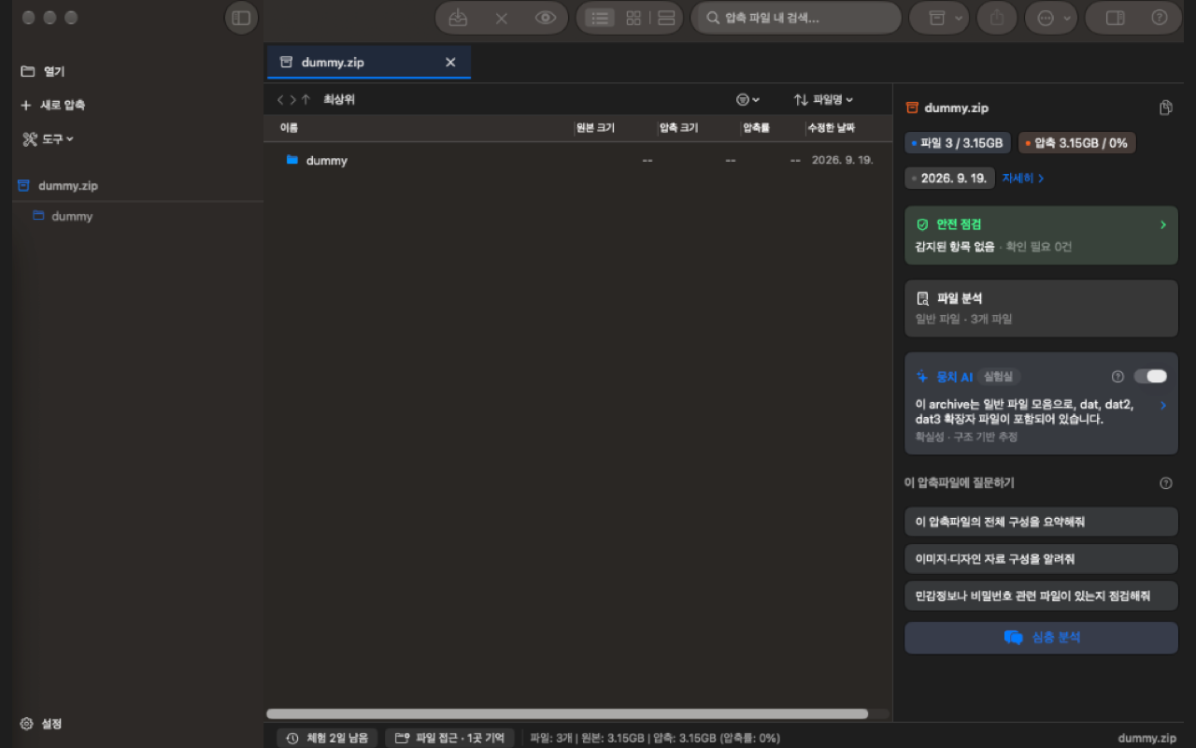This screenshot has height=748, width=1196.
Task: Click the forward navigation arrow
Action: 292,99
